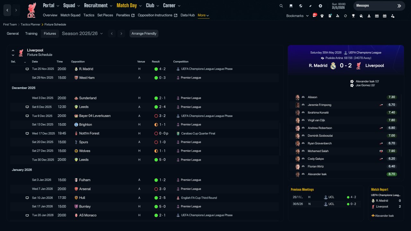Click the Arsenal club badge in fixture list
411x231 pixels.
pos(76,189)
